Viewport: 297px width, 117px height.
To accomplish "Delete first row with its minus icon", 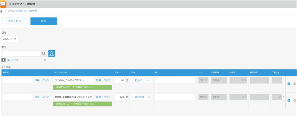I will (x=295, y=84).
